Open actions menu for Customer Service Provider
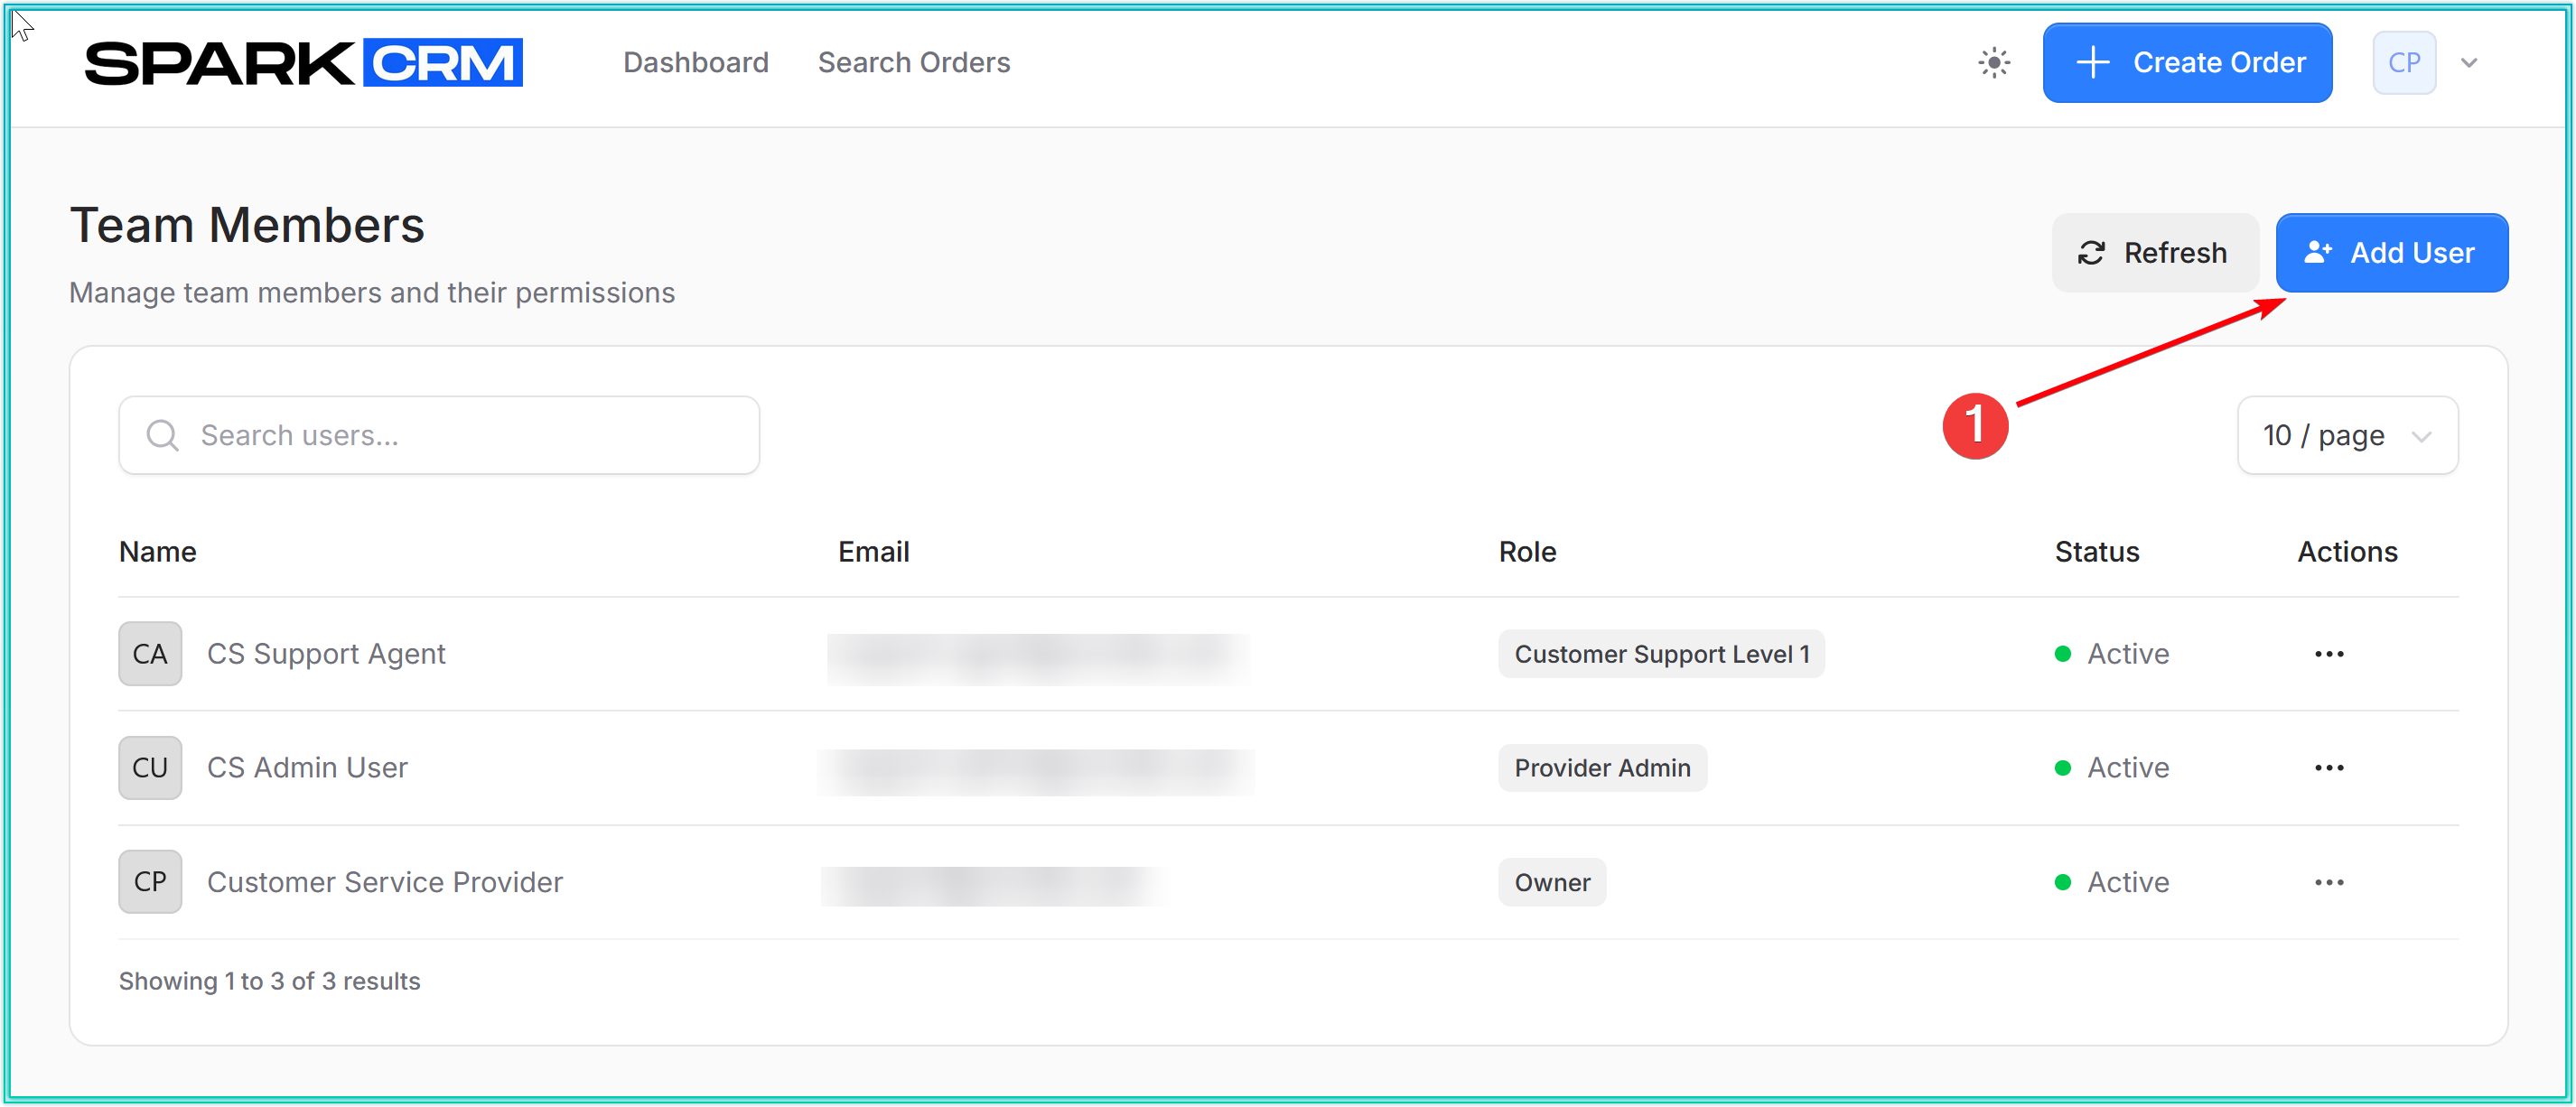Screen dimensions: 2576x1107 click(2328, 882)
